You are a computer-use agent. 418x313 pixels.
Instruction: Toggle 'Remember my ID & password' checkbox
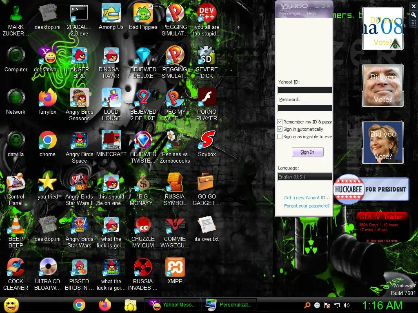point(280,122)
